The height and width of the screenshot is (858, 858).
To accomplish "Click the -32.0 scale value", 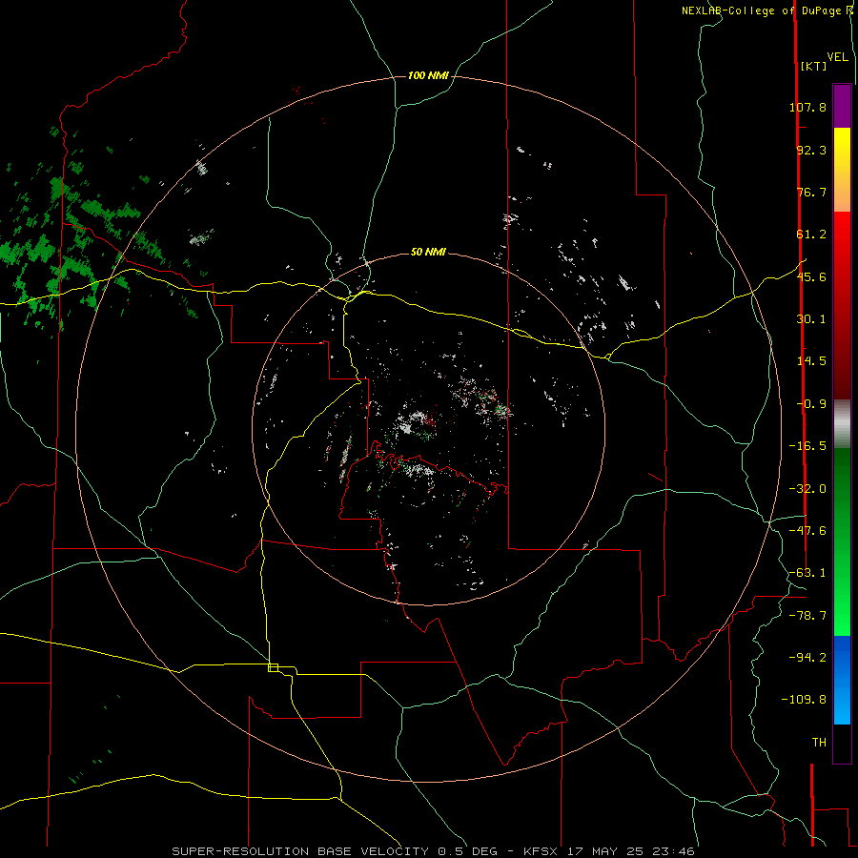I will click(807, 489).
